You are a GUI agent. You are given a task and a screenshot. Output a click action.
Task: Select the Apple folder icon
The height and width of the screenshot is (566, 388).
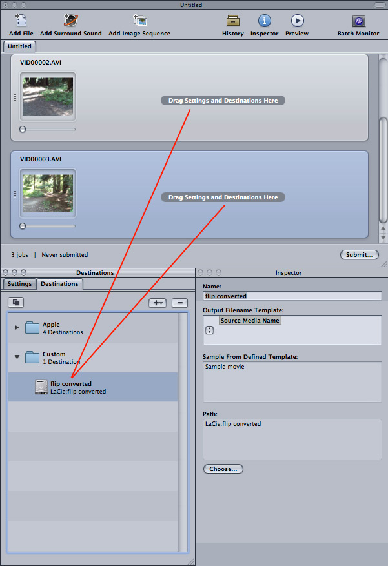[32, 328]
